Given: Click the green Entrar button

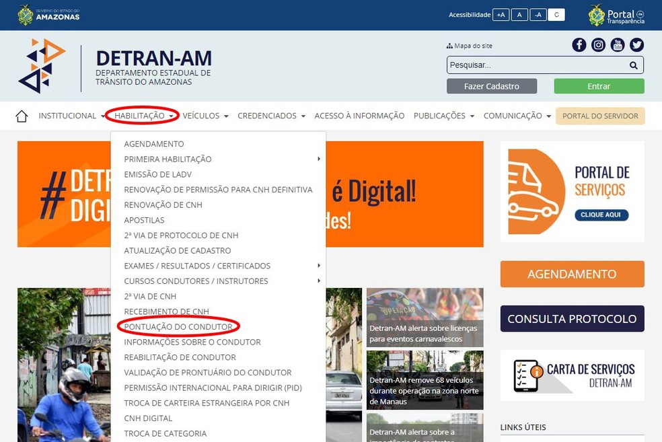Looking at the screenshot, I should [599, 86].
